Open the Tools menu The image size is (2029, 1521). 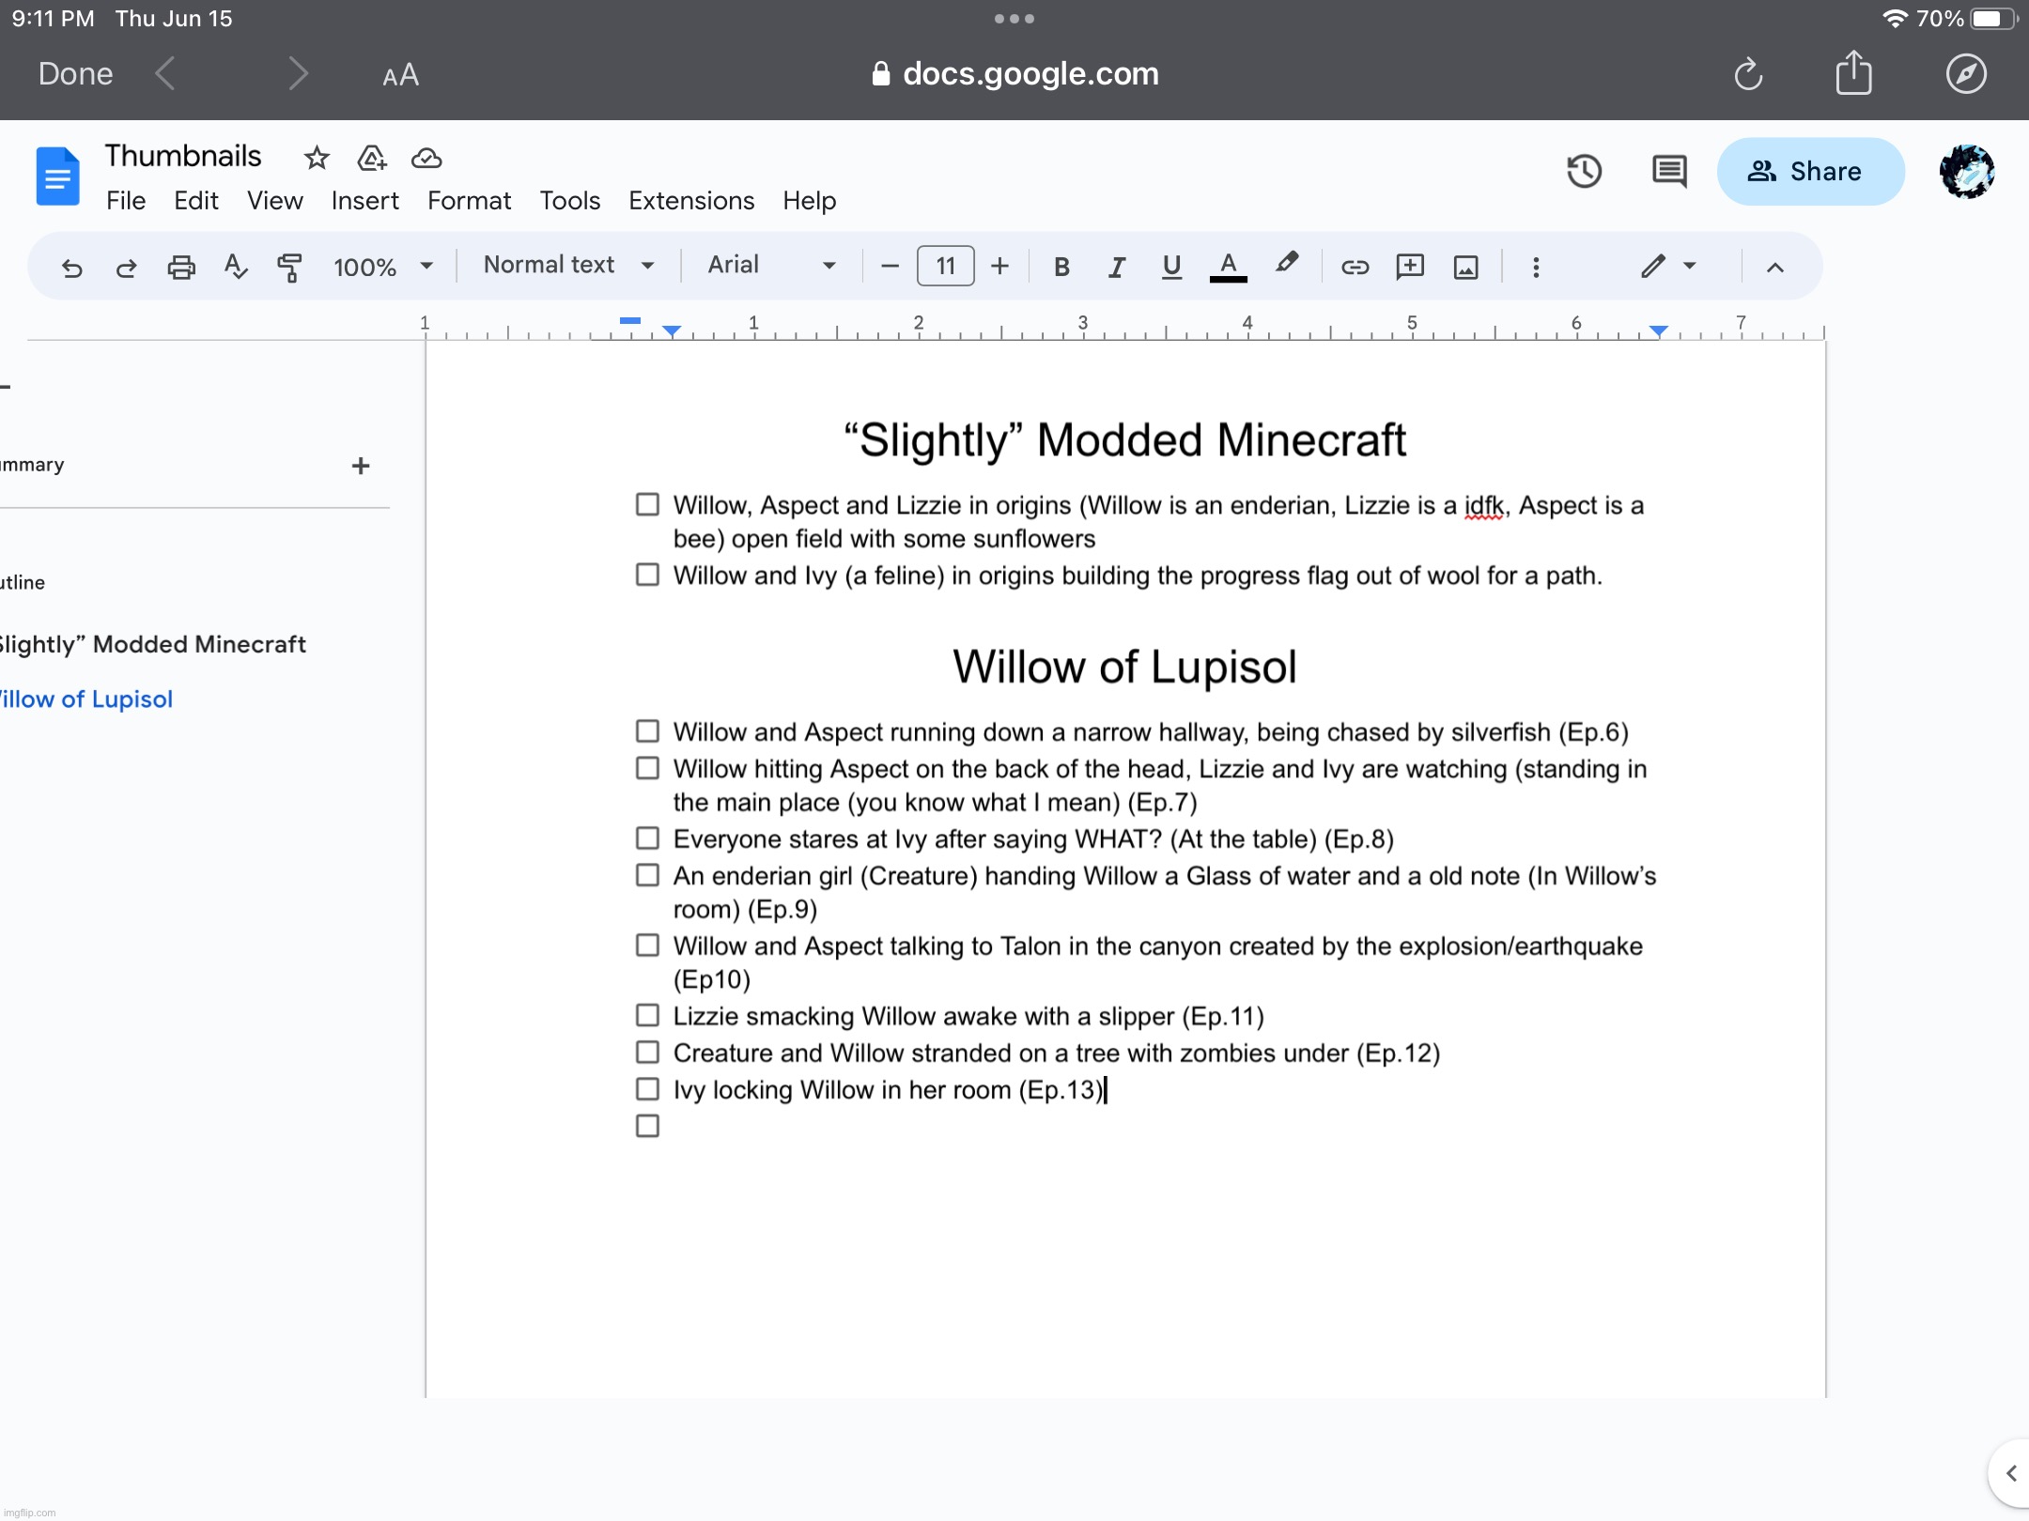click(569, 201)
